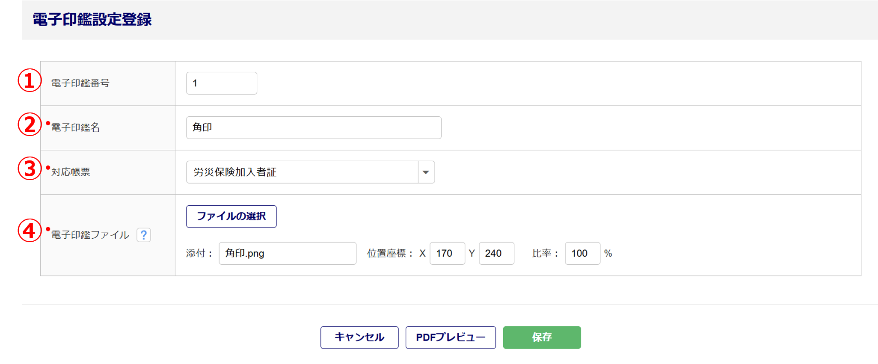Open the 対応帳票 dropdown arrow
The image size is (878, 364).
(426, 172)
